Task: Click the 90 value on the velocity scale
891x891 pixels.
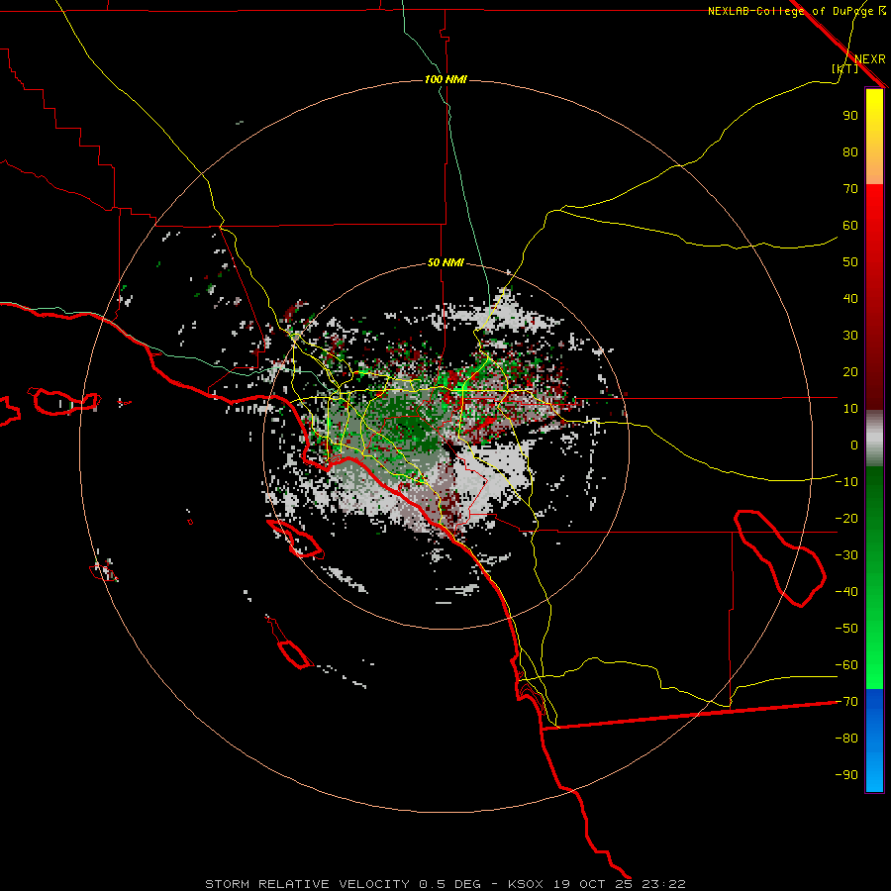Action: click(x=850, y=116)
